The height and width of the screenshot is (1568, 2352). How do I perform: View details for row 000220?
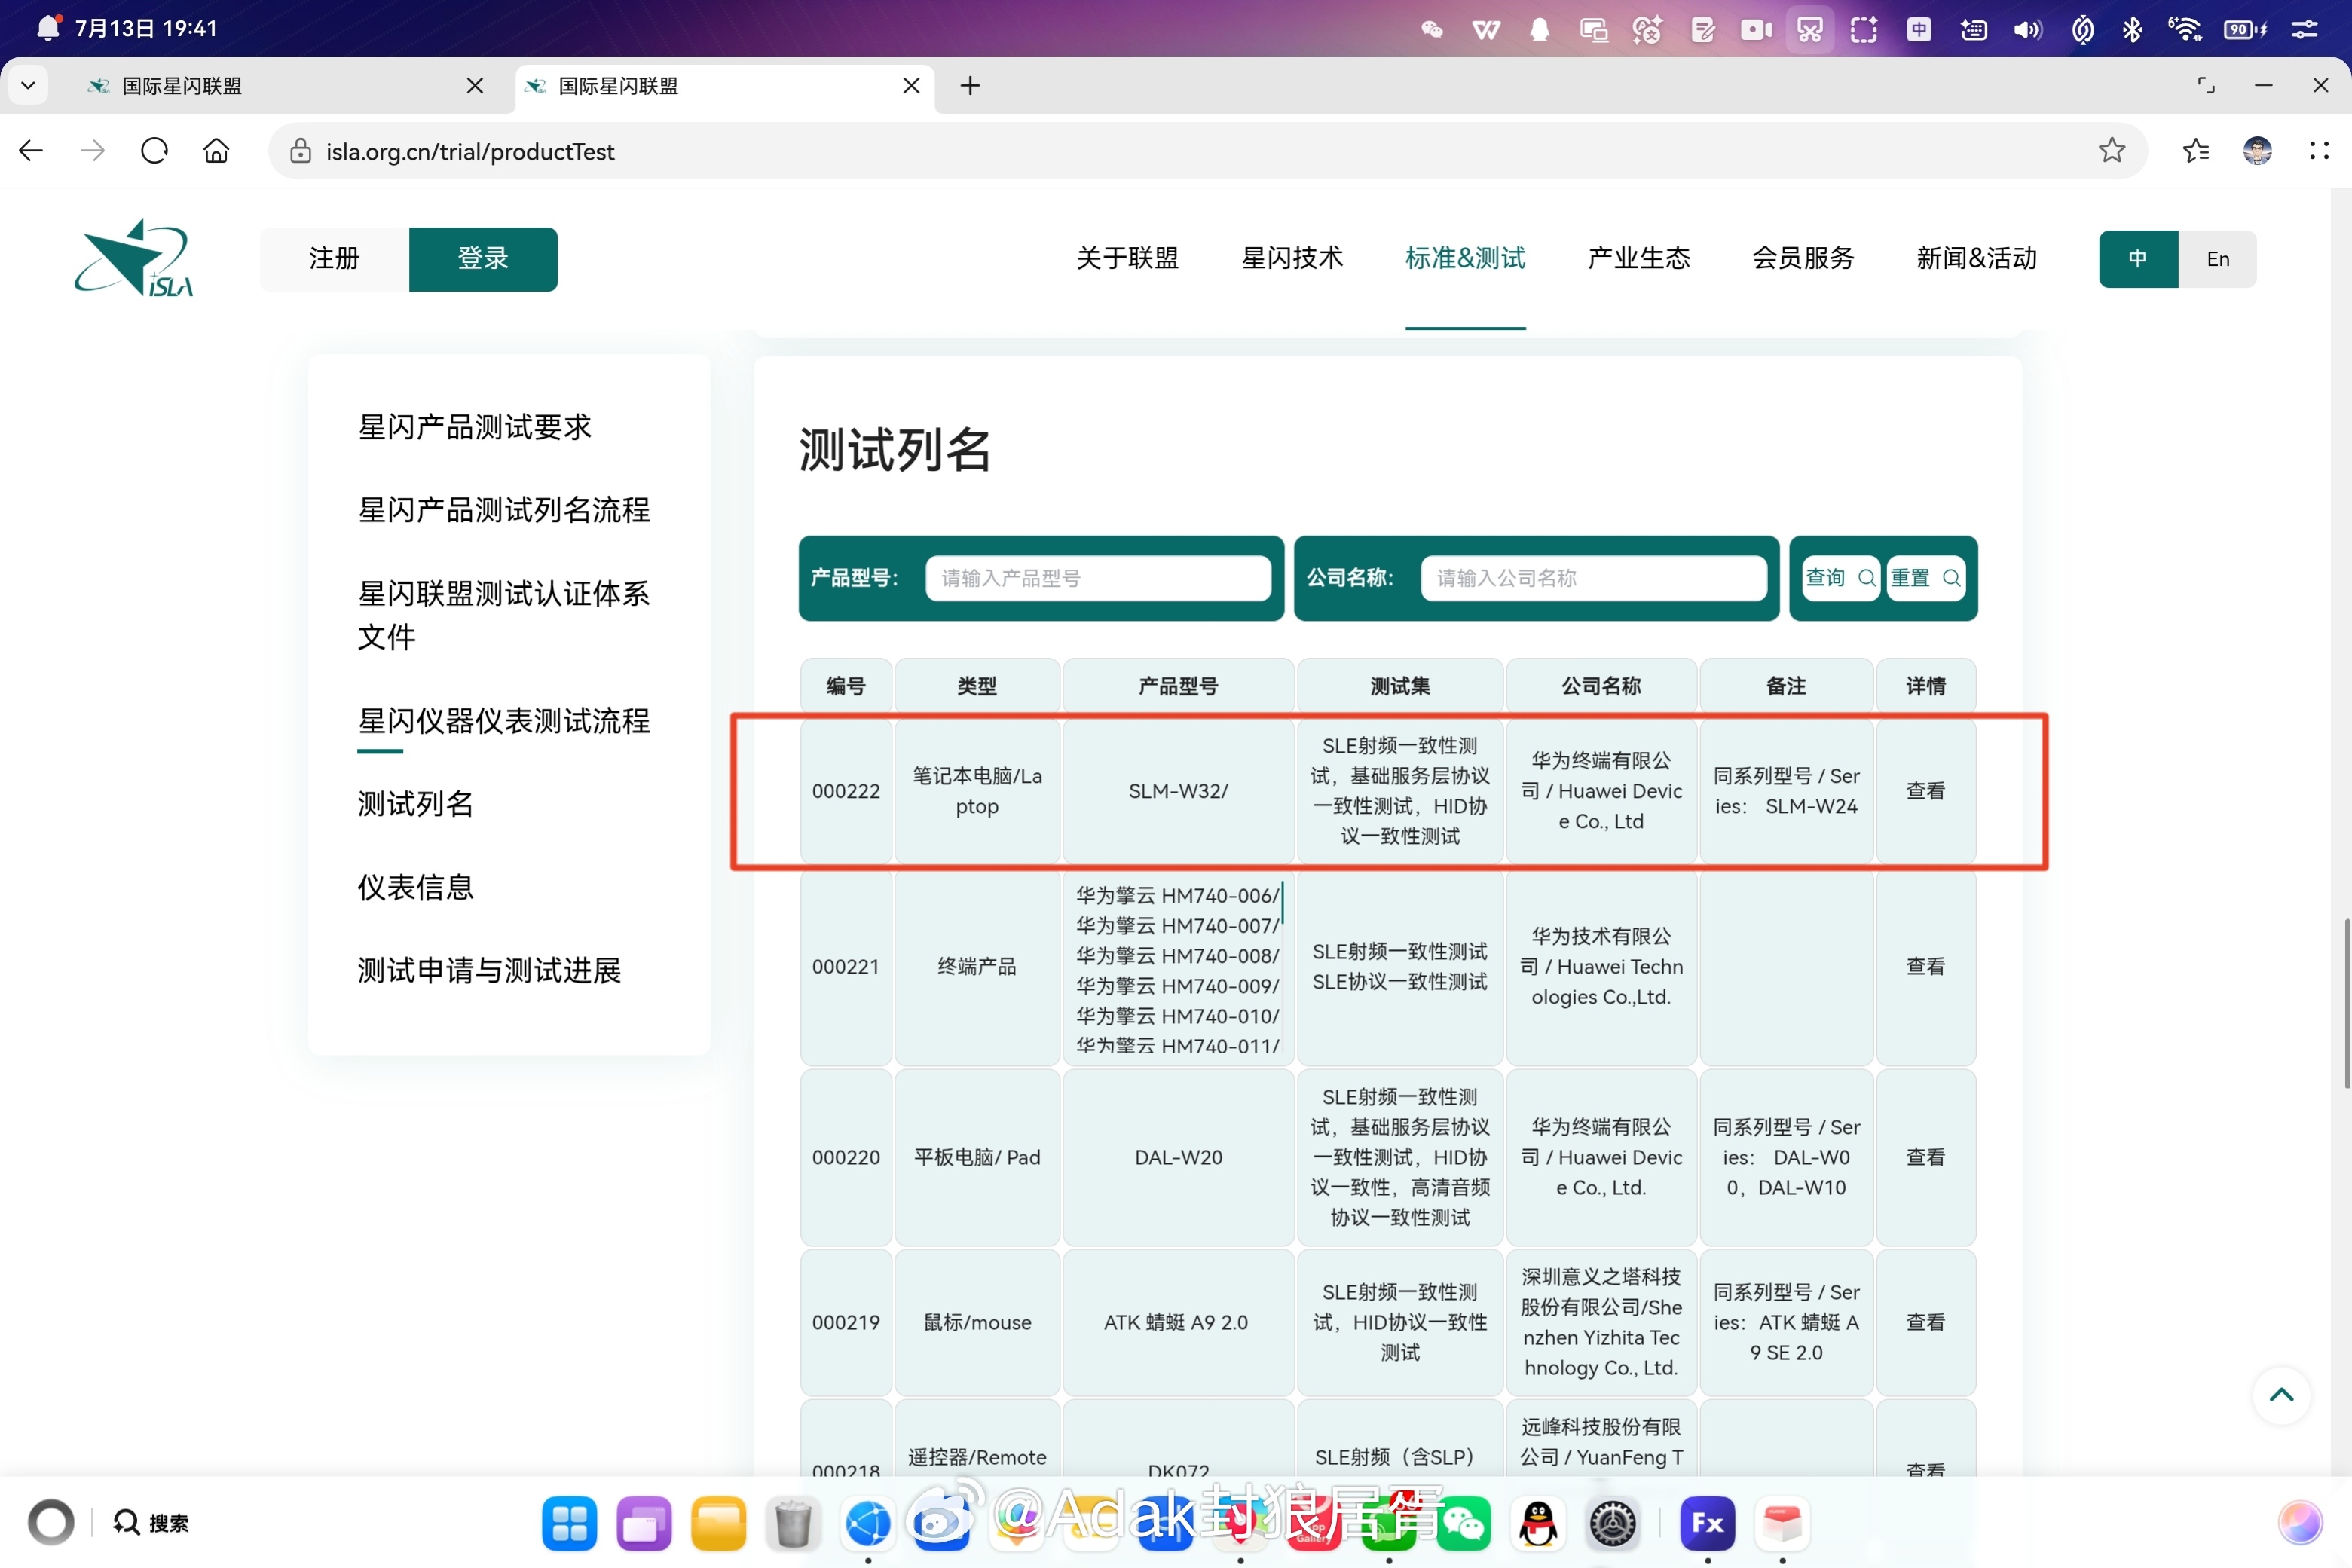pyautogui.click(x=1925, y=1157)
